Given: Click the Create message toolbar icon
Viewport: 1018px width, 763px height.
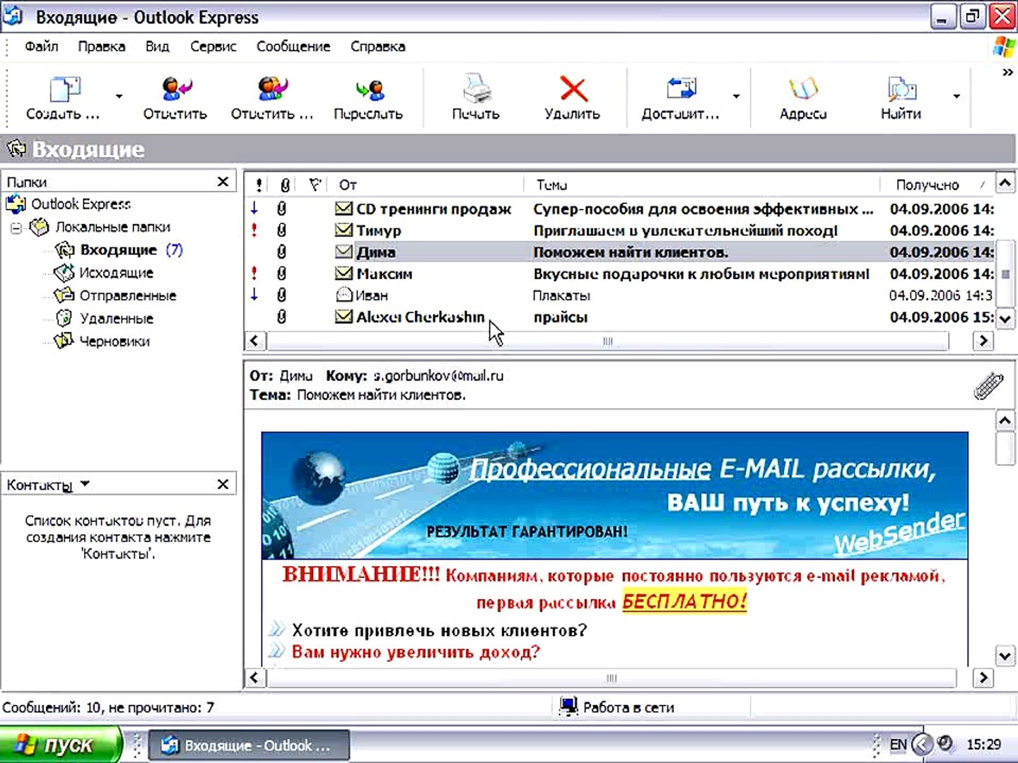Looking at the screenshot, I should tap(64, 89).
